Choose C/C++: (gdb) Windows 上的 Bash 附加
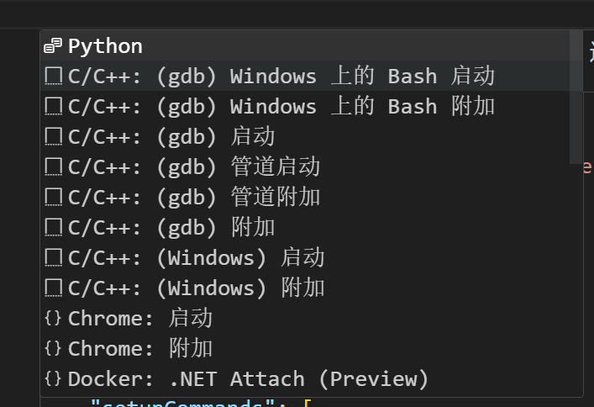Screen dimensions: 594x407 (x=305, y=106)
